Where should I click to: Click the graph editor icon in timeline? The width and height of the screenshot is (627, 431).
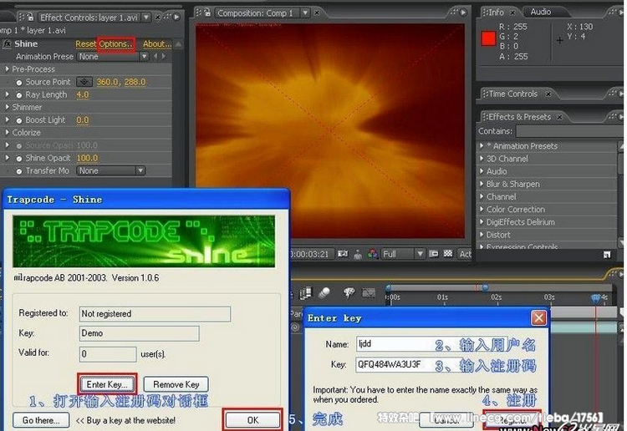click(x=369, y=293)
